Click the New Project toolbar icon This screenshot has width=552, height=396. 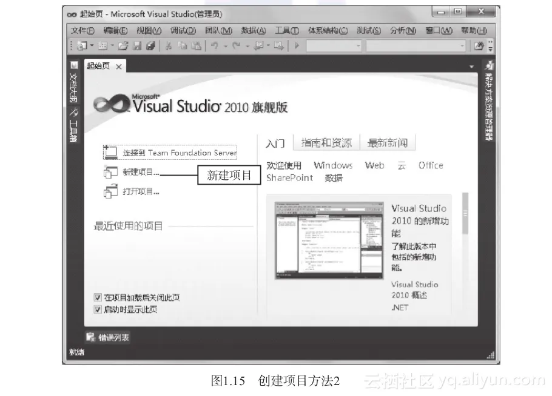click(82, 45)
